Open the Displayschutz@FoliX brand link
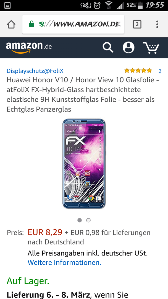This screenshot has width=168, height=299. (x=35, y=71)
